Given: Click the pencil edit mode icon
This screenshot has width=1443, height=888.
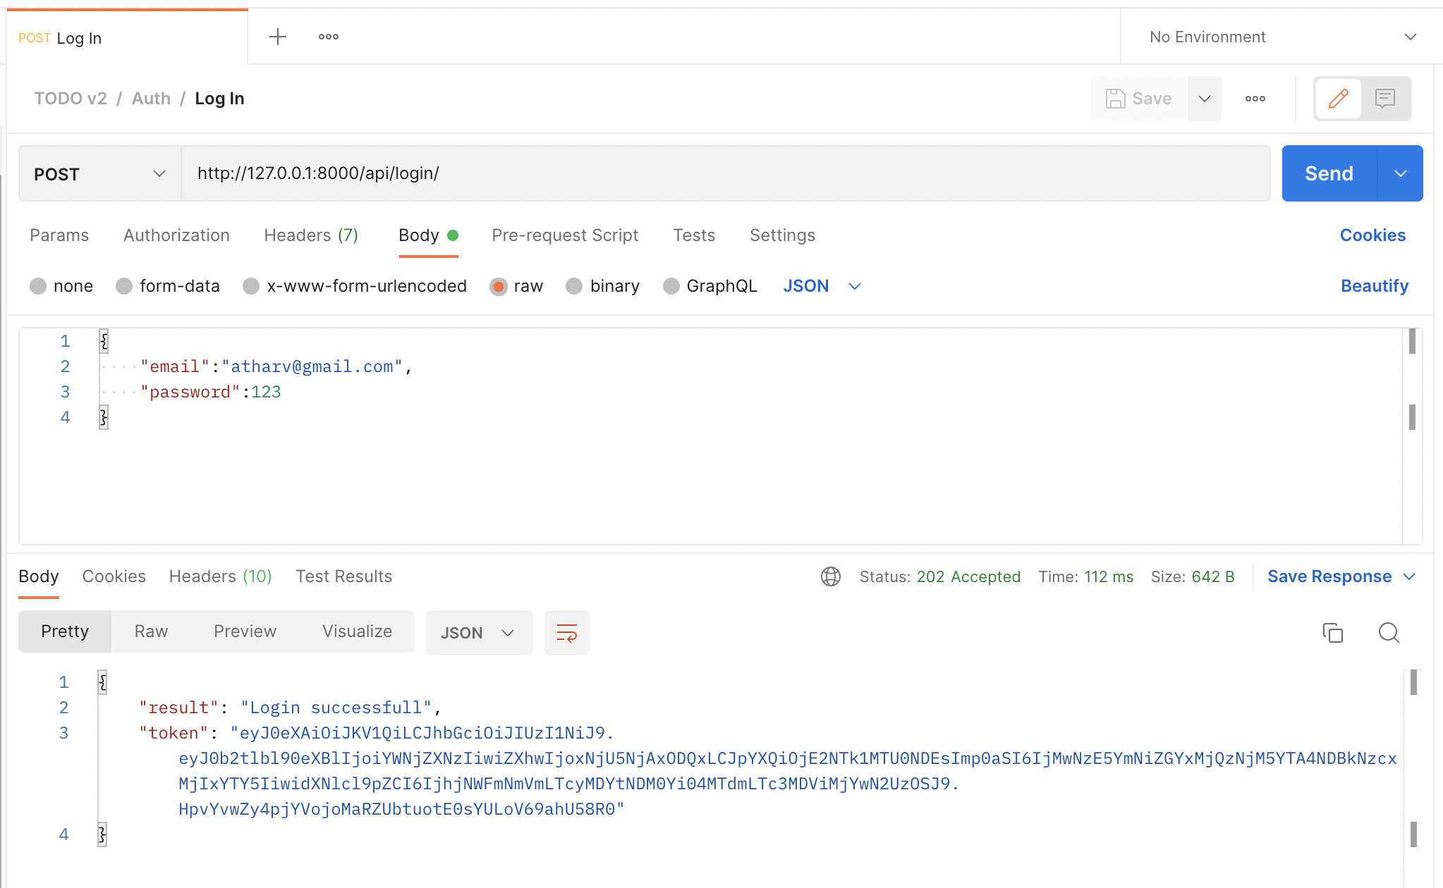Looking at the screenshot, I should [x=1338, y=99].
